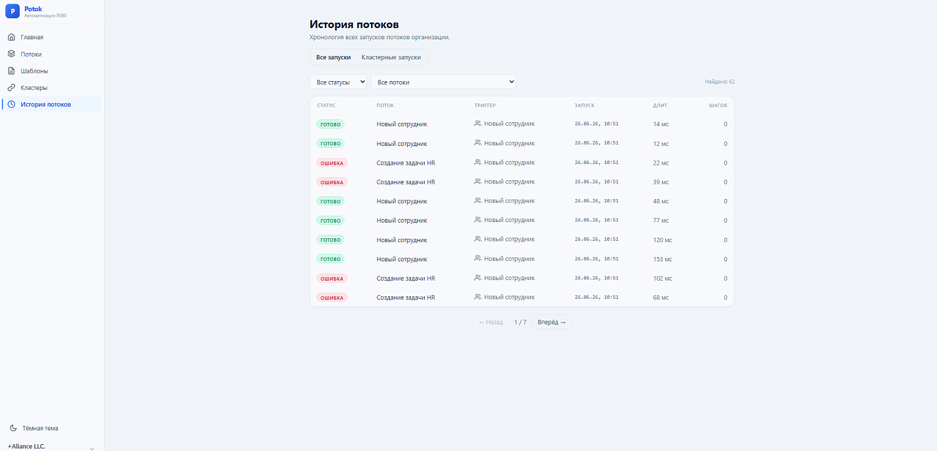Viewport: 937px width, 451px height.
Task: Open the run with 153 мс duration
Action: 522,259
